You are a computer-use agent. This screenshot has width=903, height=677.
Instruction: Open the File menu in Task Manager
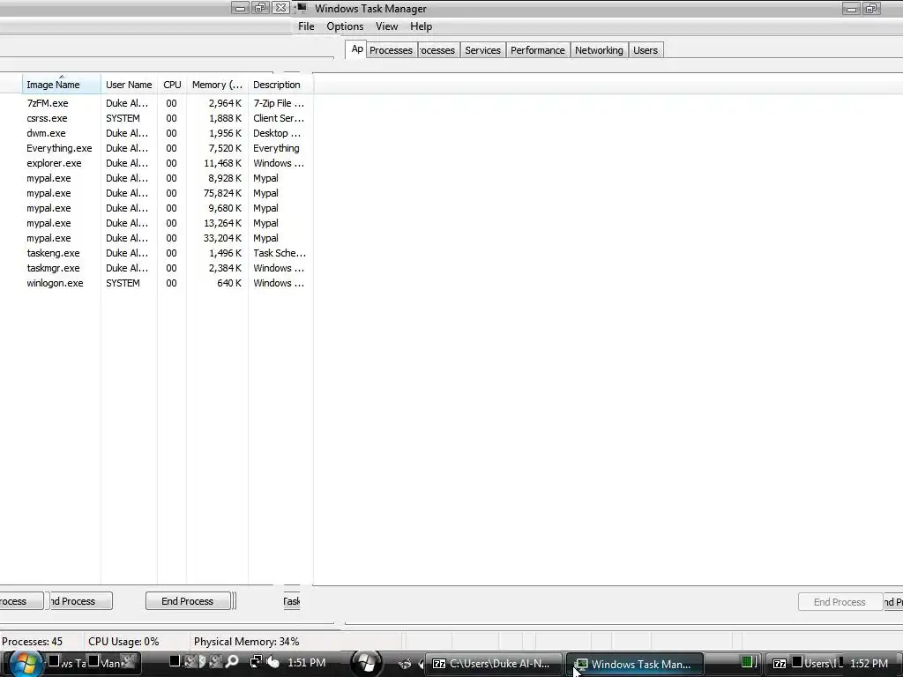pos(306,26)
